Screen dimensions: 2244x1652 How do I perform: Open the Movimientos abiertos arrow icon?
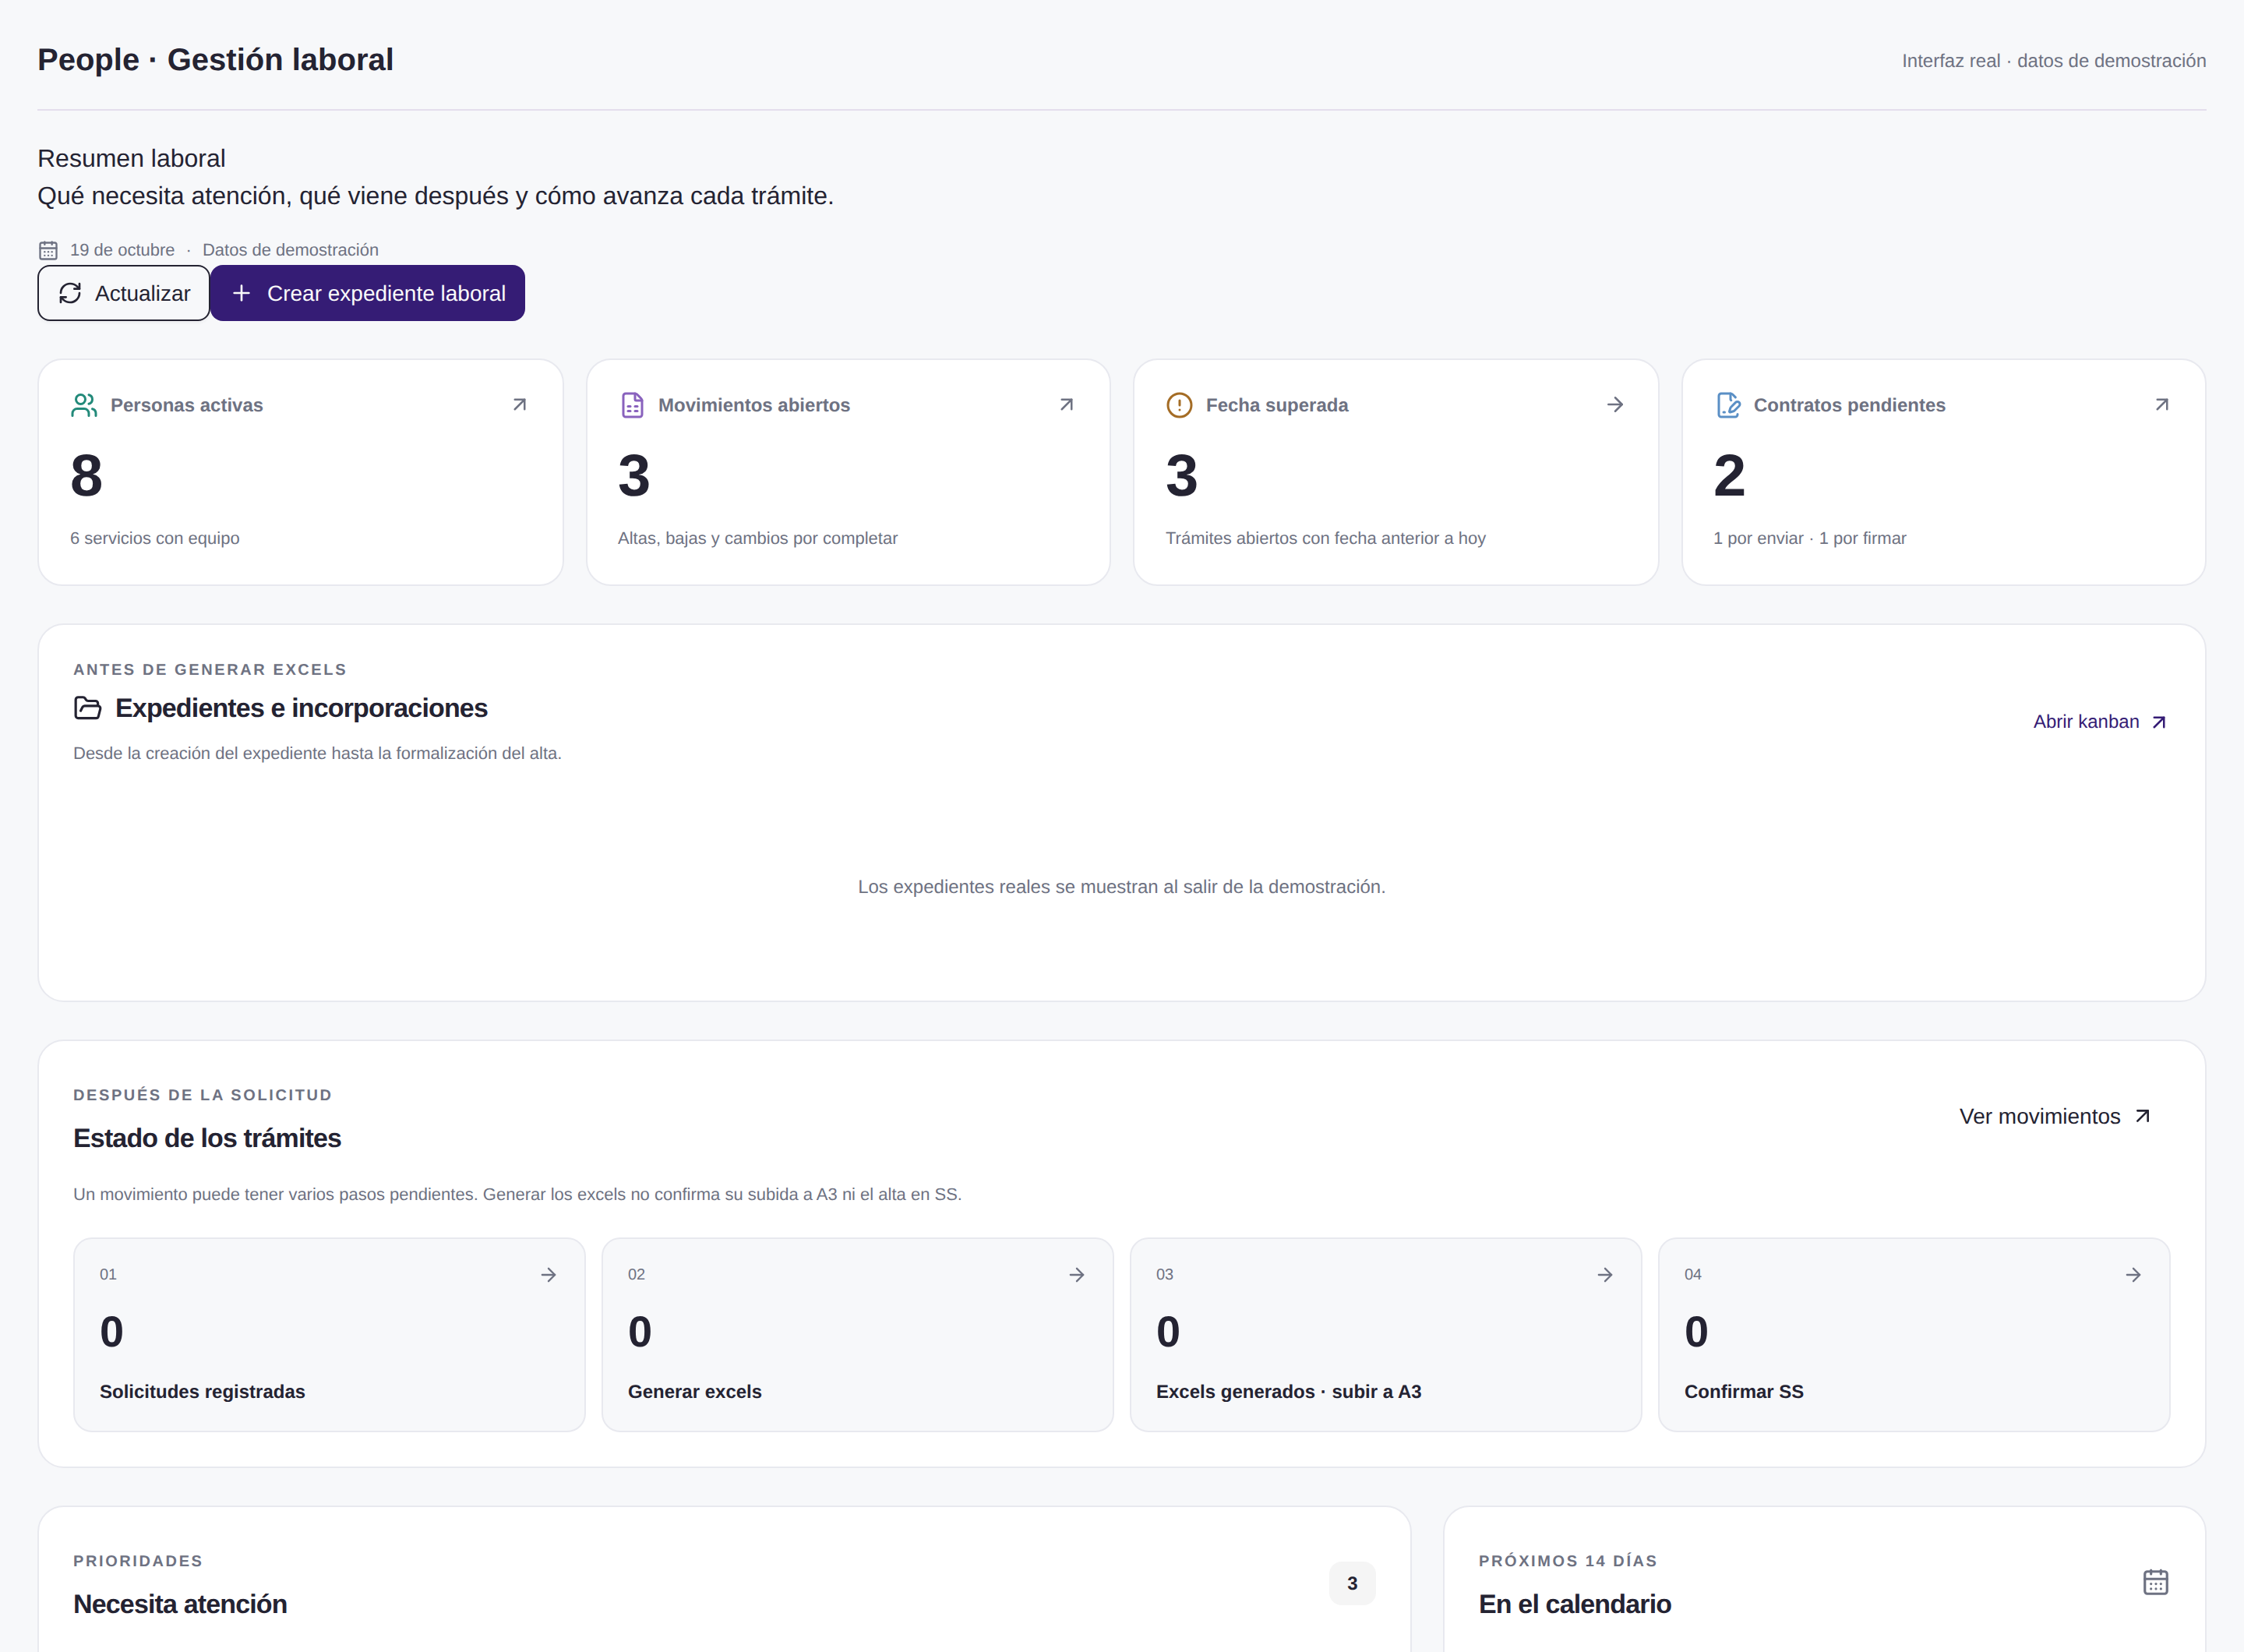pyautogui.click(x=1066, y=405)
